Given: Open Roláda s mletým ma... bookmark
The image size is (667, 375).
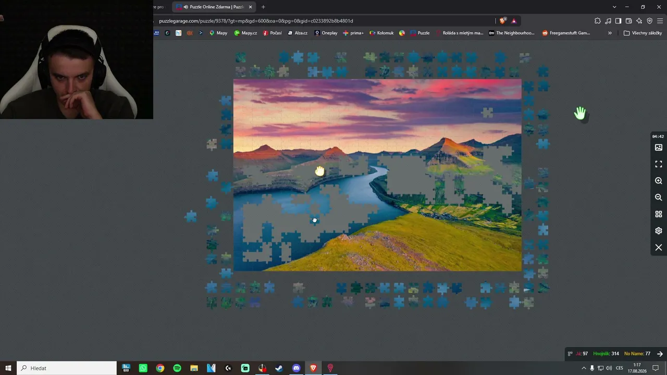Looking at the screenshot, I should pyautogui.click(x=459, y=33).
